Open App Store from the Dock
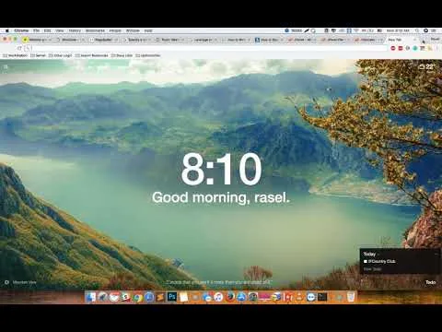The width and height of the screenshot is (442, 332). pos(242,297)
